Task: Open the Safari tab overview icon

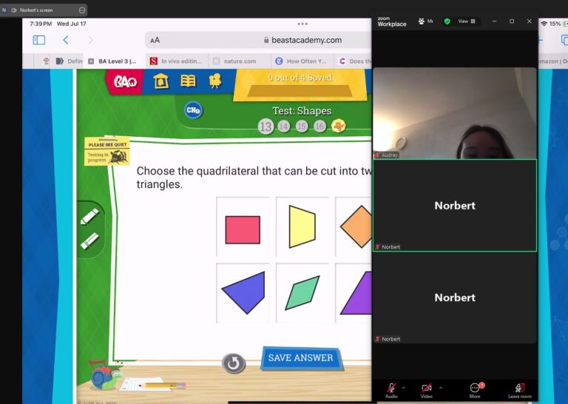Action: 564,40
